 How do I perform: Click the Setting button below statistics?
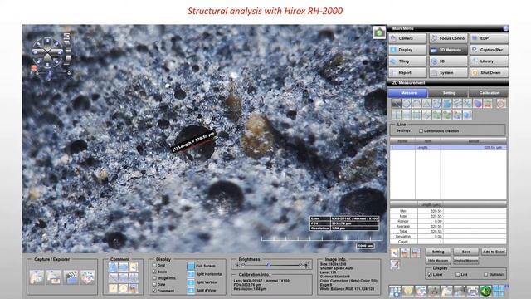point(438,252)
